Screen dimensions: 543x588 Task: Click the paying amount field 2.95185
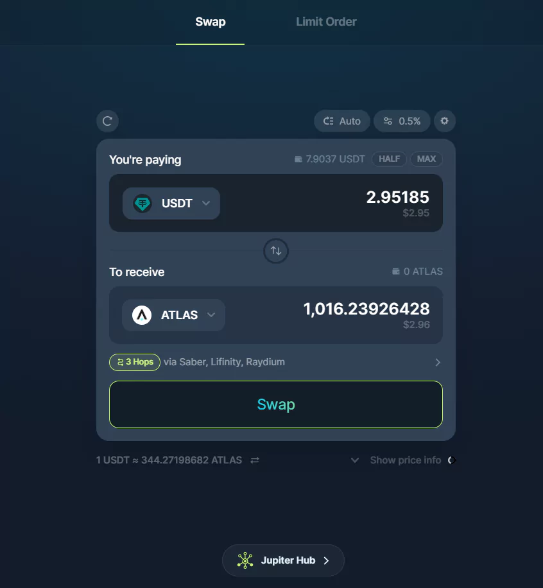(398, 197)
